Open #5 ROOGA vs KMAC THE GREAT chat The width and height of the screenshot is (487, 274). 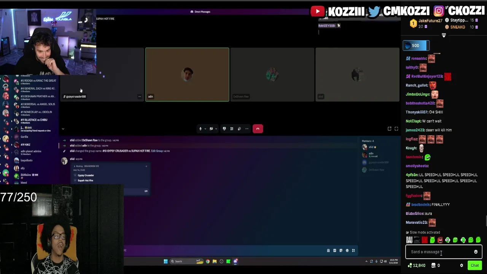(x=35, y=81)
